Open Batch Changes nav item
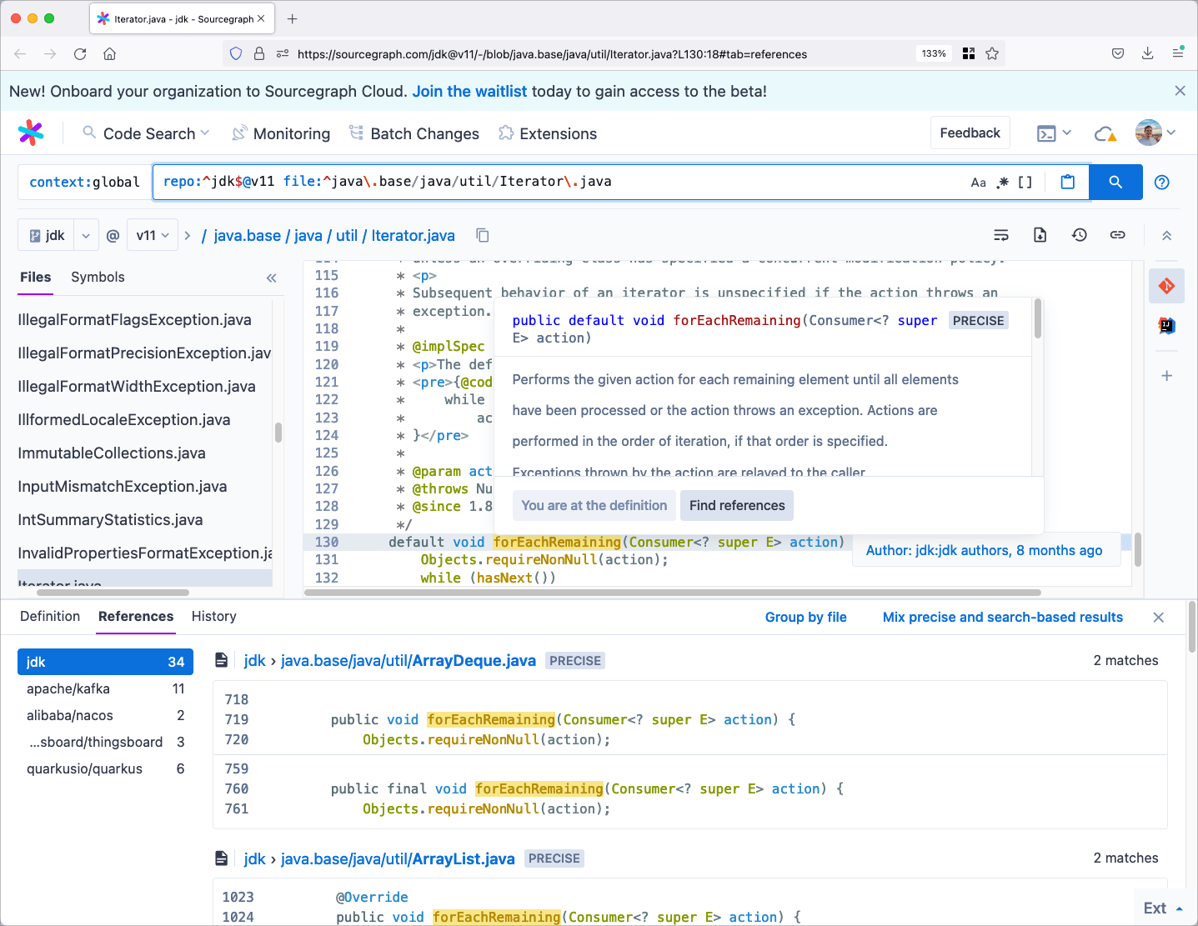The image size is (1198, 926). click(x=414, y=133)
